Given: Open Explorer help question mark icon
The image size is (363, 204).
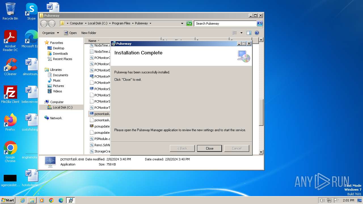Looking at the screenshot, I should click(x=257, y=33).
